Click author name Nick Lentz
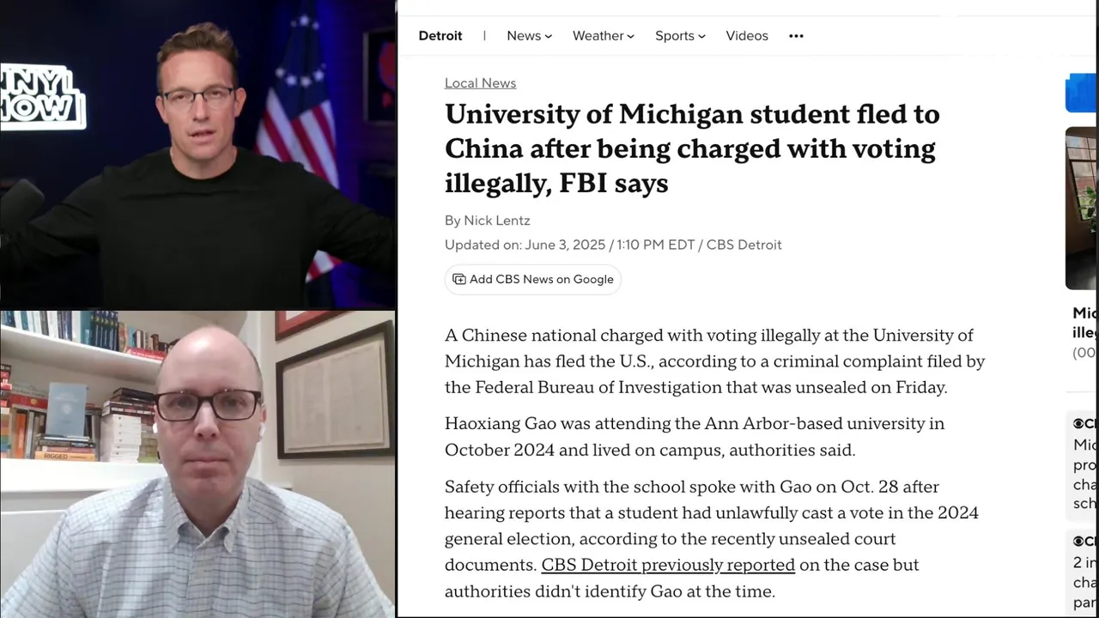Screen dimensions: 1099x618 point(497,221)
